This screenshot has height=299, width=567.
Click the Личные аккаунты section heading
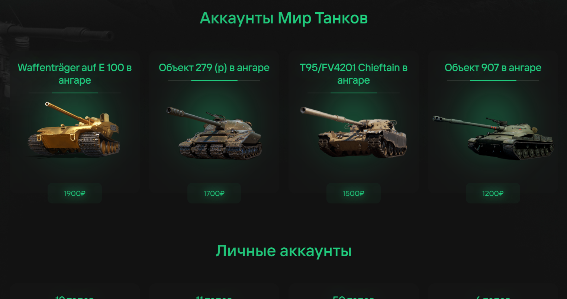tap(284, 251)
